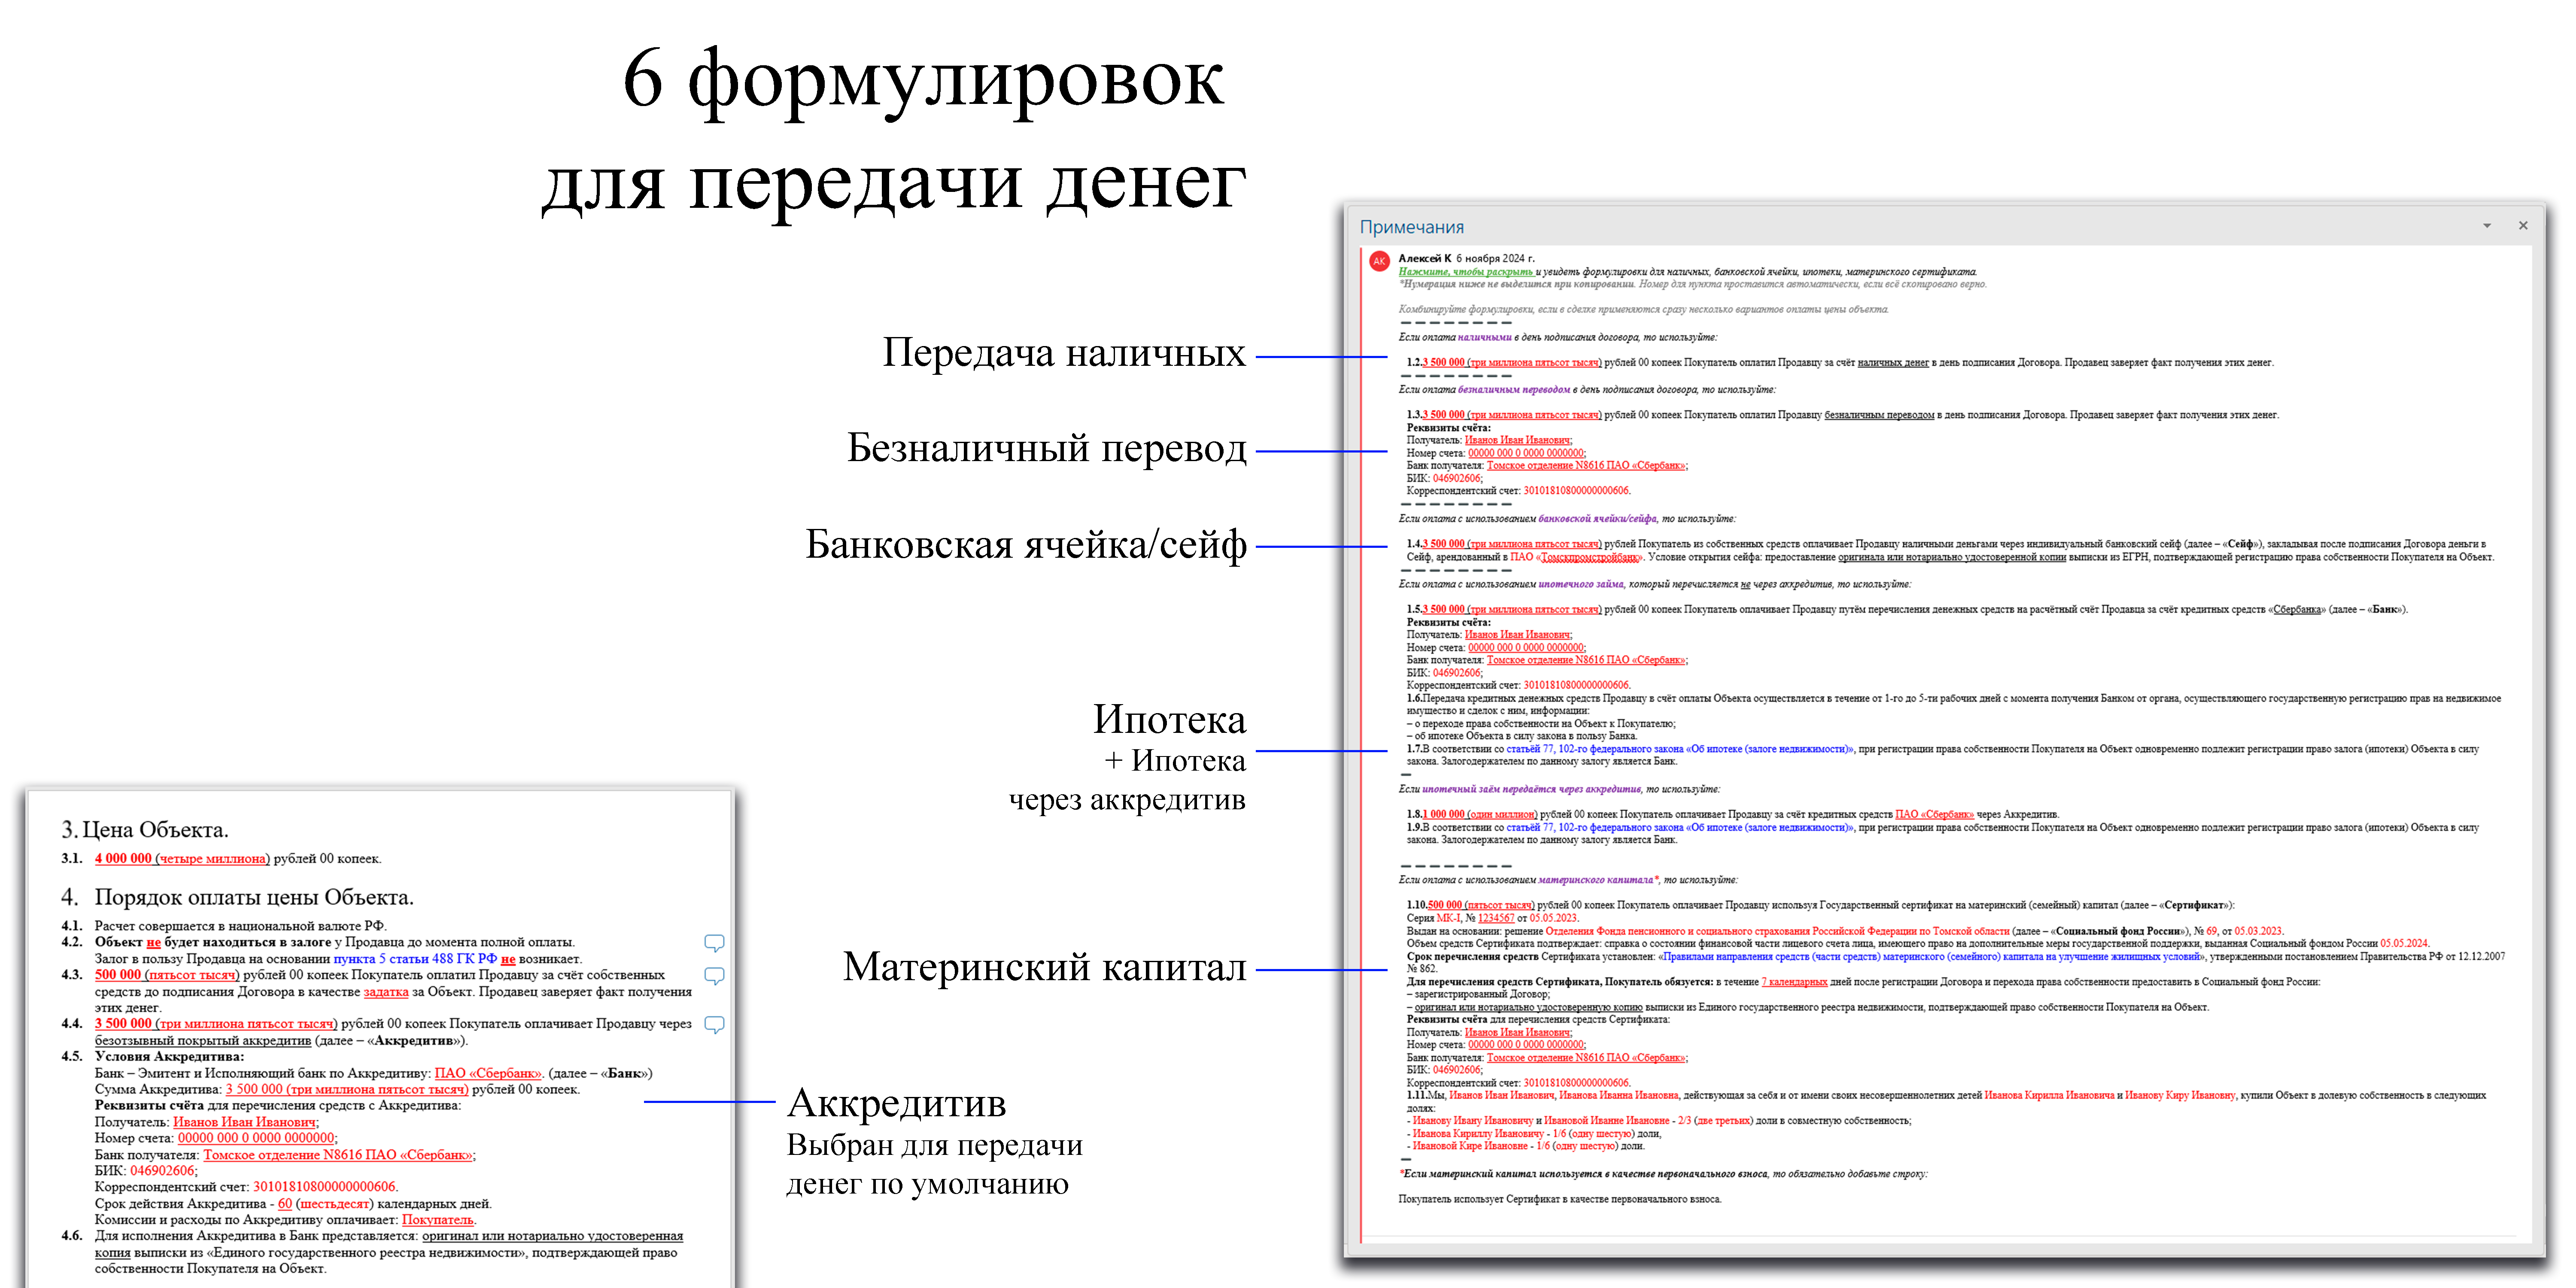This screenshot has width=2576, height=1288.
Task: Click '3 500 000' in comment clause 1.3
Action: pos(1443,415)
